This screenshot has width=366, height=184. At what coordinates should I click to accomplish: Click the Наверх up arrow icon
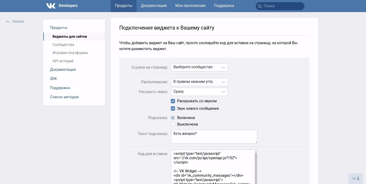(8, 22)
